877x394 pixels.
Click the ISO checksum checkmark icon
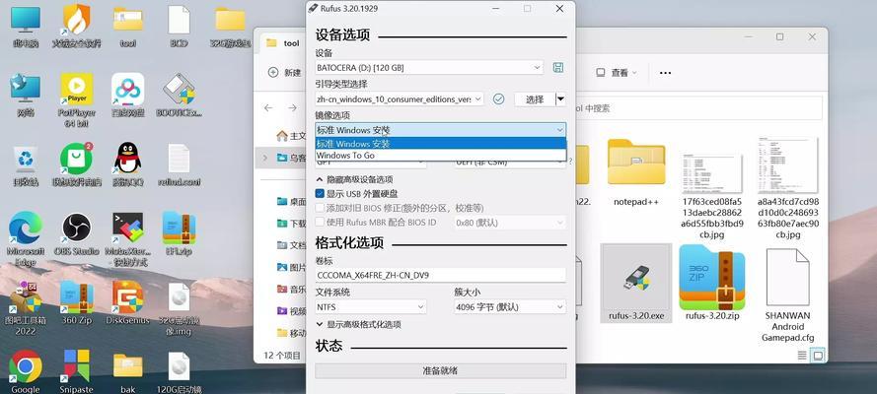coord(498,98)
